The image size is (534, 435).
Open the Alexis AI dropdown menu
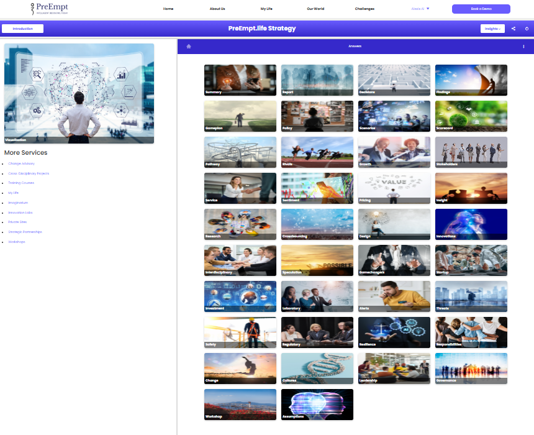pos(420,9)
